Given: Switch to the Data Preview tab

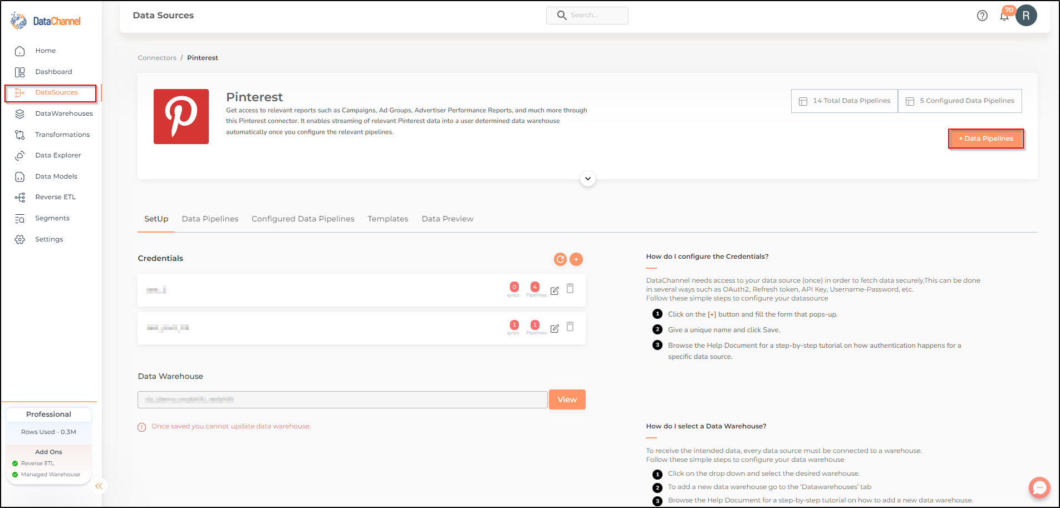Looking at the screenshot, I should click(448, 219).
